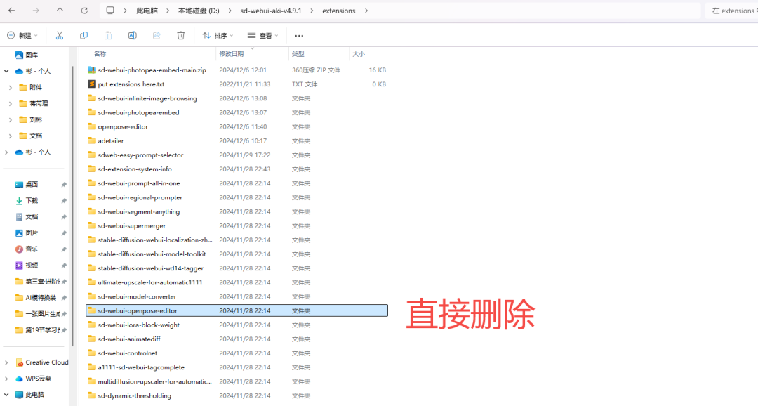
Task: Open the 查看 (View) dropdown menu
Action: pyautogui.click(x=263, y=35)
